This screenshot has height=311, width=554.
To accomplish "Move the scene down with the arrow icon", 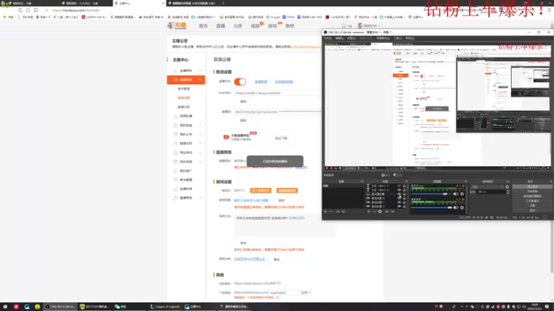I will [343, 211].
